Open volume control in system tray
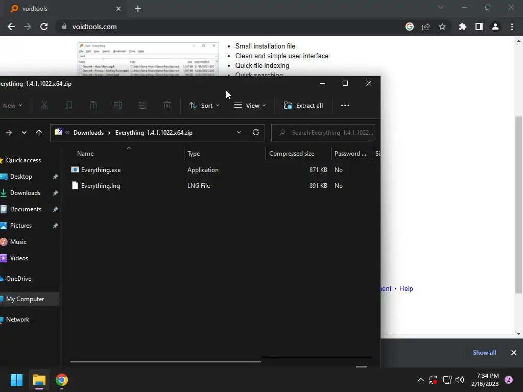This screenshot has height=392, width=523. click(460, 380)
